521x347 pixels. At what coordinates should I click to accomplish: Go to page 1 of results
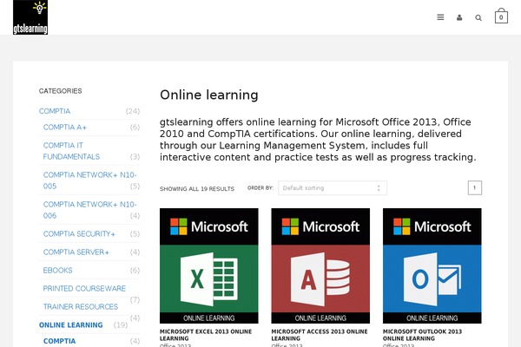click(x=474, y=188)
